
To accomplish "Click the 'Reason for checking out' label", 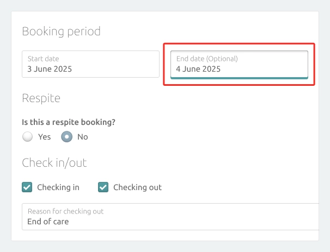I will (x=66, y=211).
